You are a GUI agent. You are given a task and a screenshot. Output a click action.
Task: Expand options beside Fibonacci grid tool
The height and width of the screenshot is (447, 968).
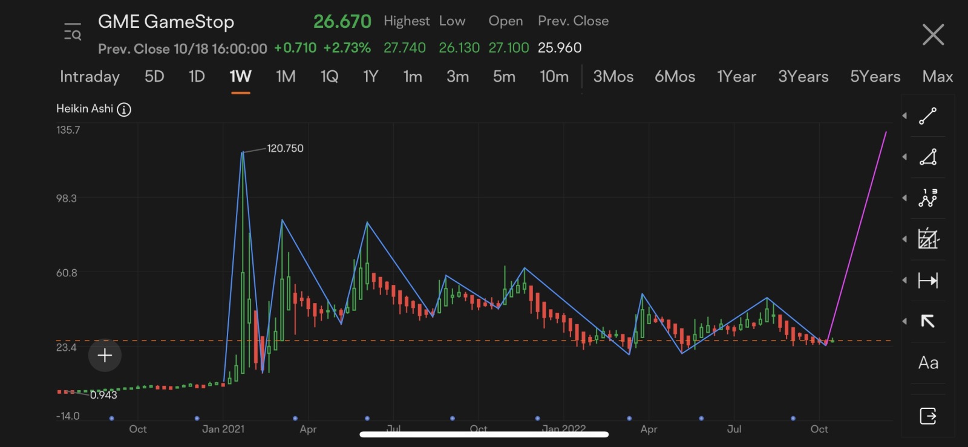pyautogui.click(x=904, y=239)
